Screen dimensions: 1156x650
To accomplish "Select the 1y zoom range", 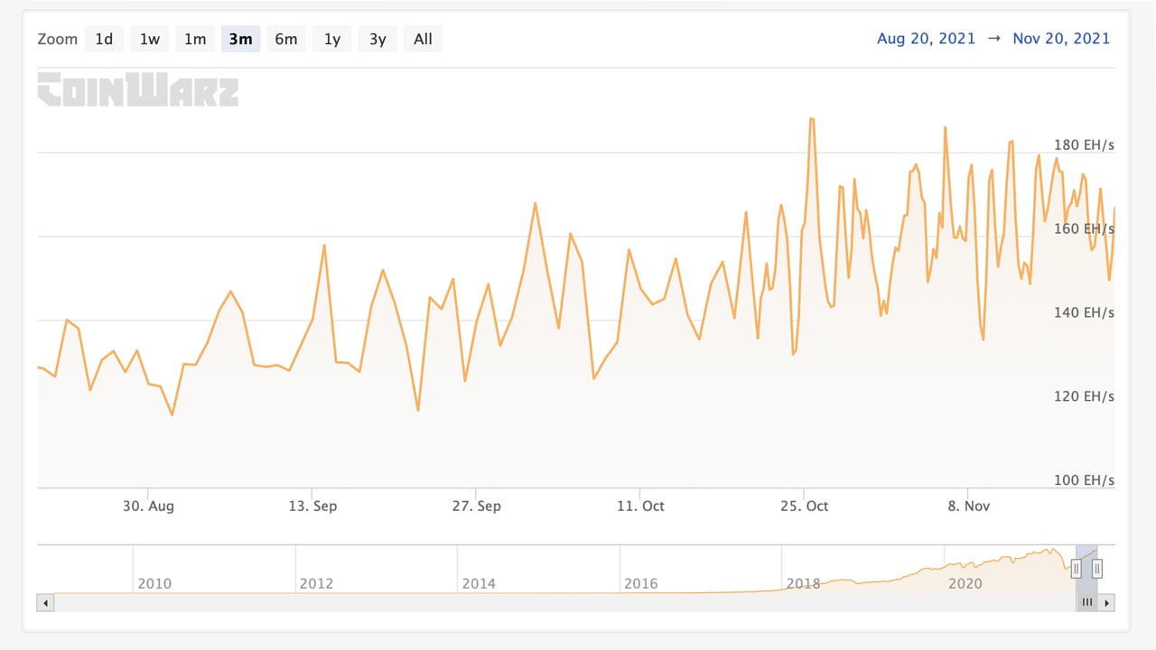I will pos(332,39).
